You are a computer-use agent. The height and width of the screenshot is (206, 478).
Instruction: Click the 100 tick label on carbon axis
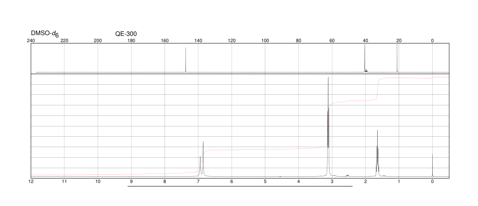tap(265, 41)
